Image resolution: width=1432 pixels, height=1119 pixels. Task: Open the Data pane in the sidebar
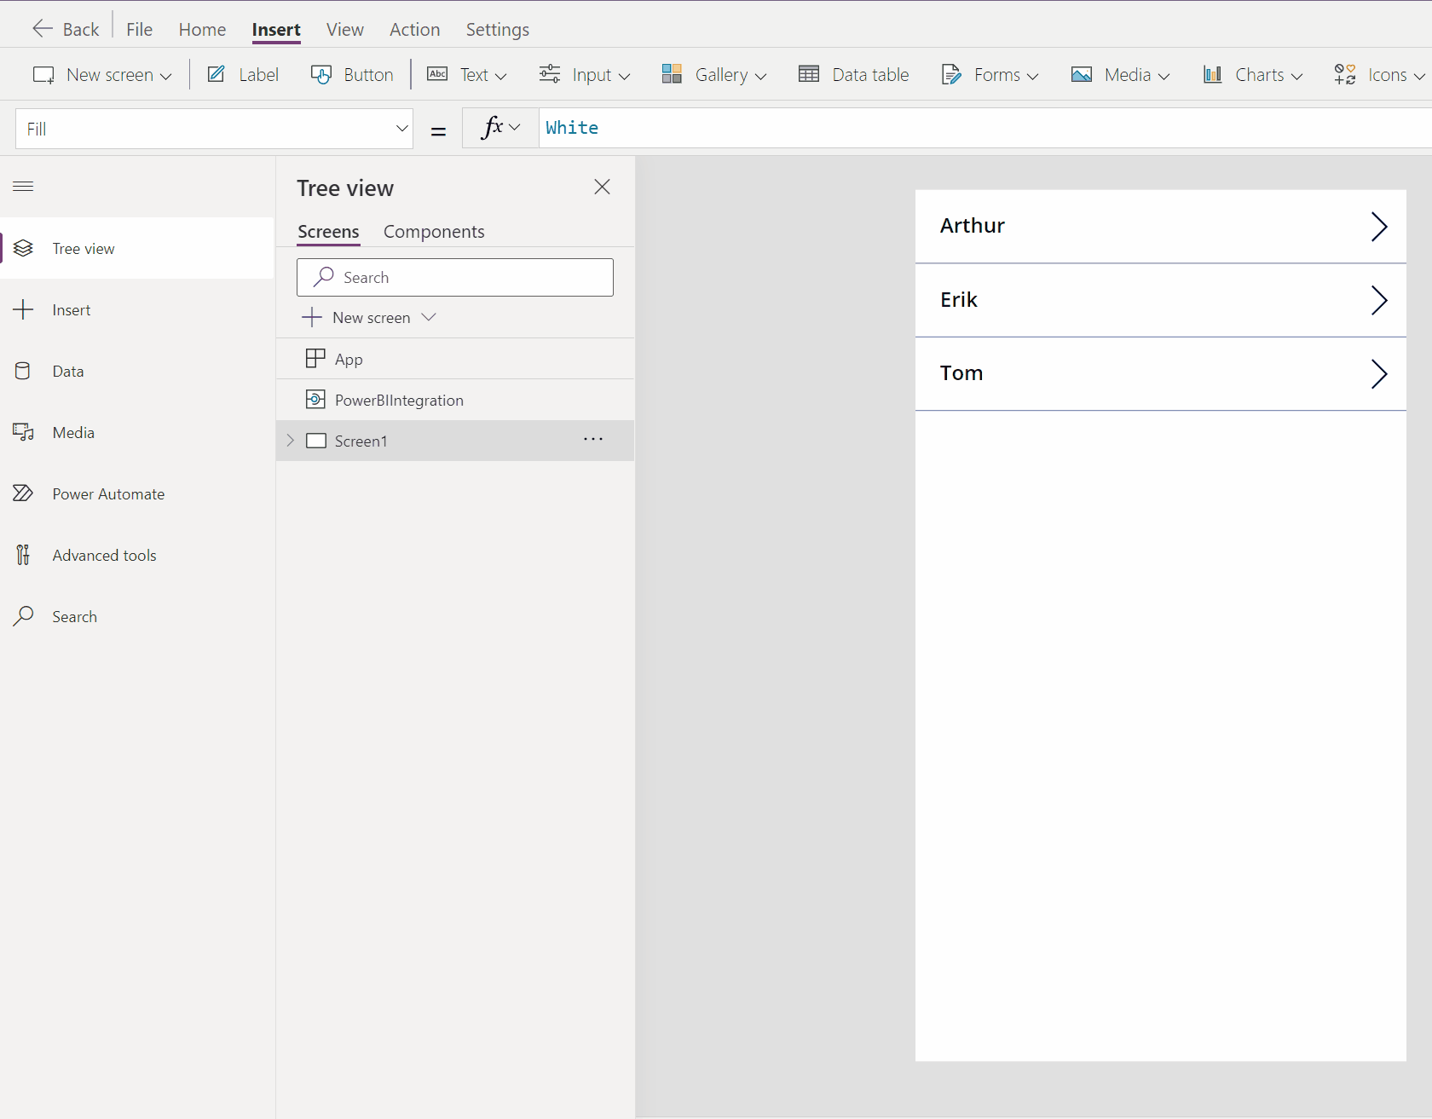pyautogui.click(x=67, y=372)
